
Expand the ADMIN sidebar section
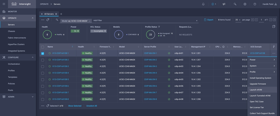(x=33, y=97)
